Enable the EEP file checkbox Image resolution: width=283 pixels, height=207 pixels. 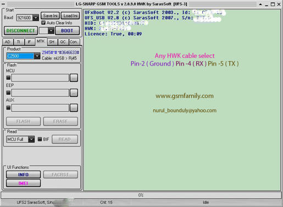pos(8,92)
